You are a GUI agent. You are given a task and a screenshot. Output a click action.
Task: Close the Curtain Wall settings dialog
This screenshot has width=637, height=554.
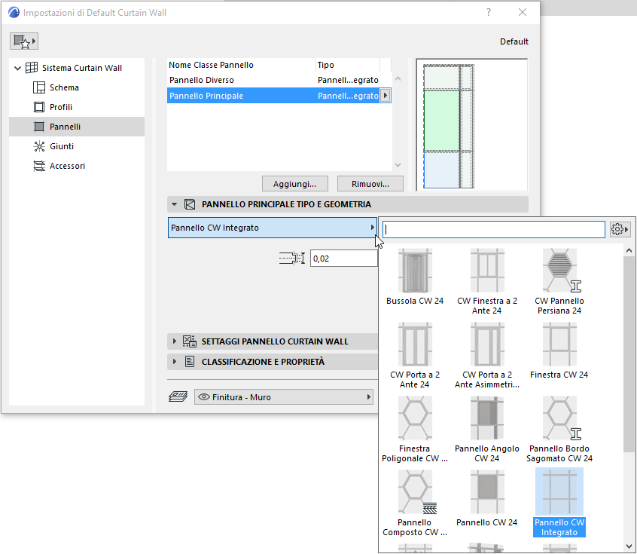(x=523, y=12)
